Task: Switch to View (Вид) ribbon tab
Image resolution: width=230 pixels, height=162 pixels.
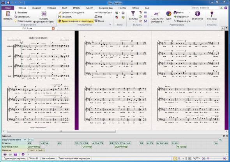Action: click(x=147, y=8)
